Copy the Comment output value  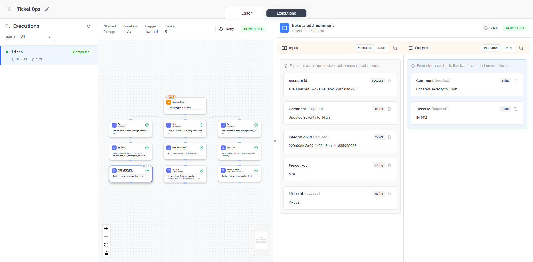(515, 80)
